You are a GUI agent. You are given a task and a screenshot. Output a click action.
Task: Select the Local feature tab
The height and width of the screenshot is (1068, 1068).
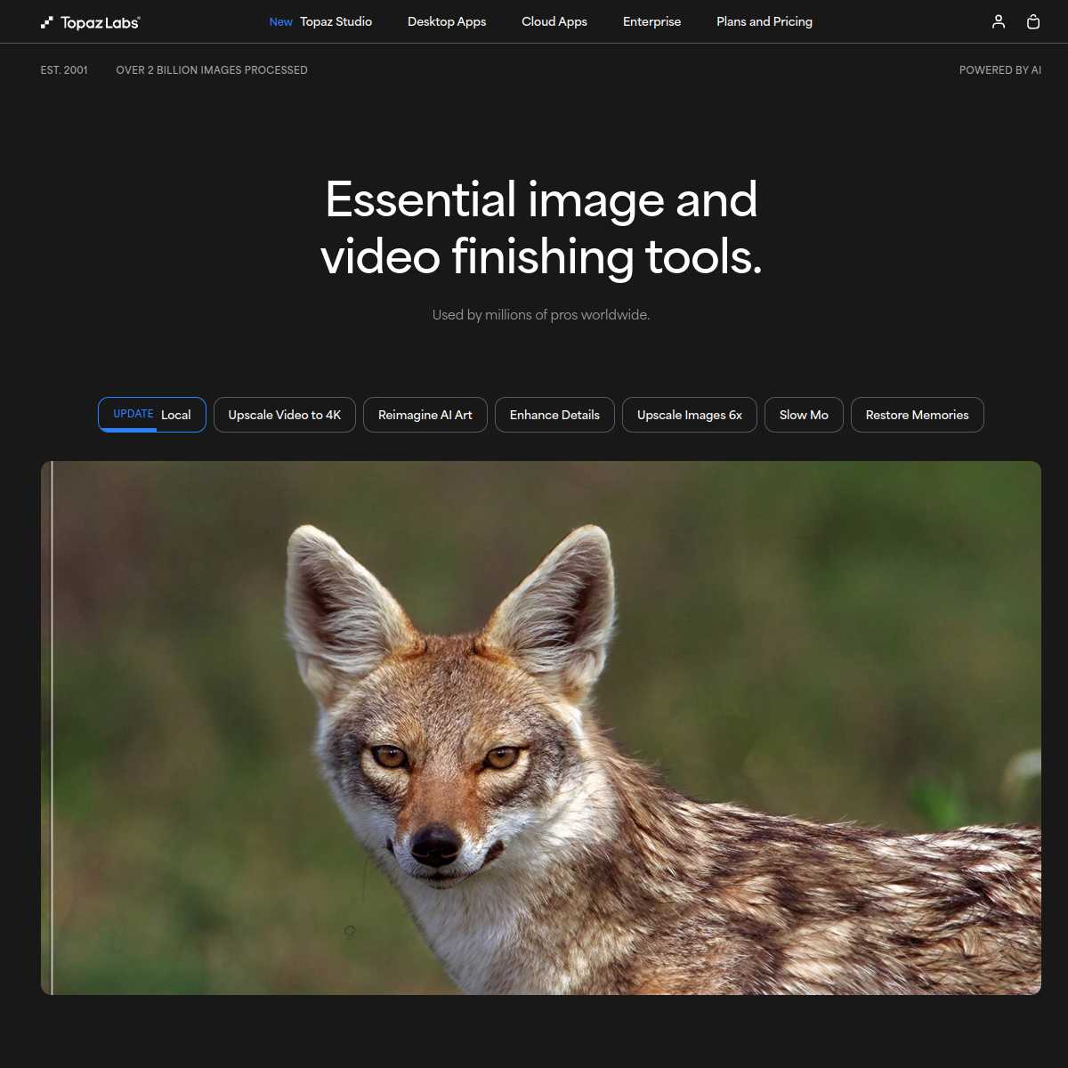[x=151, y=414]
